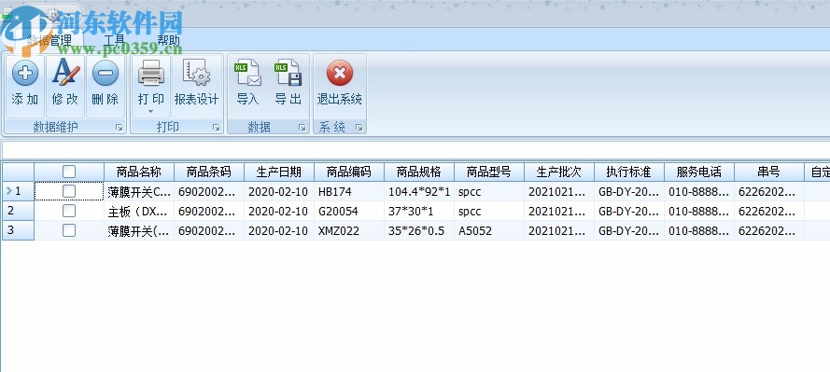Sort by the 生产日期 column header
The height and width of the screenshot is (372, 830).
coord(279,172)
